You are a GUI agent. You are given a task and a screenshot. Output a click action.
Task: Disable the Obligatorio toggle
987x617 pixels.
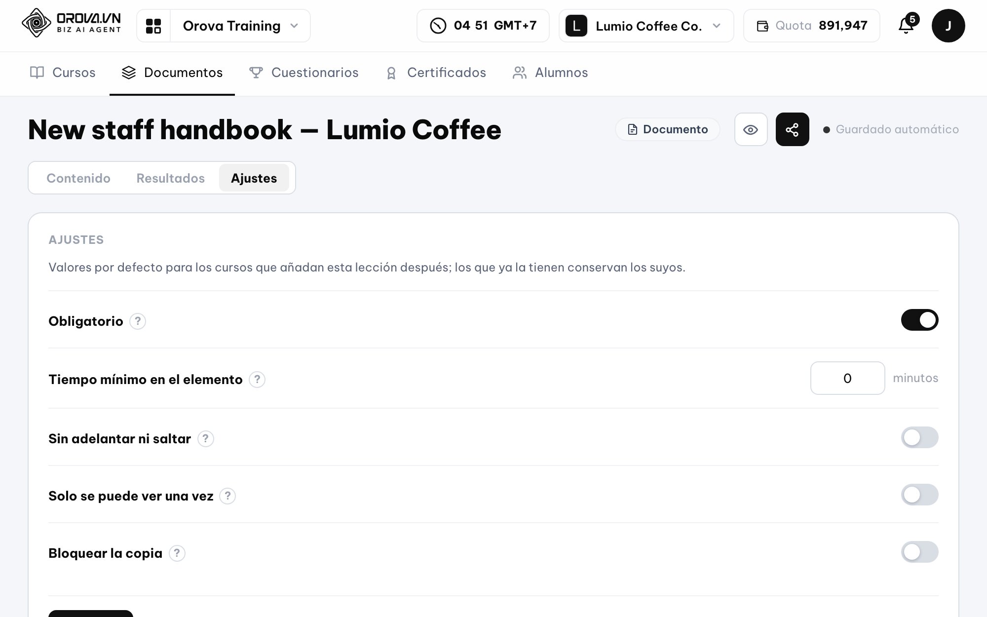pyautogui.click(x=919, y=320)
